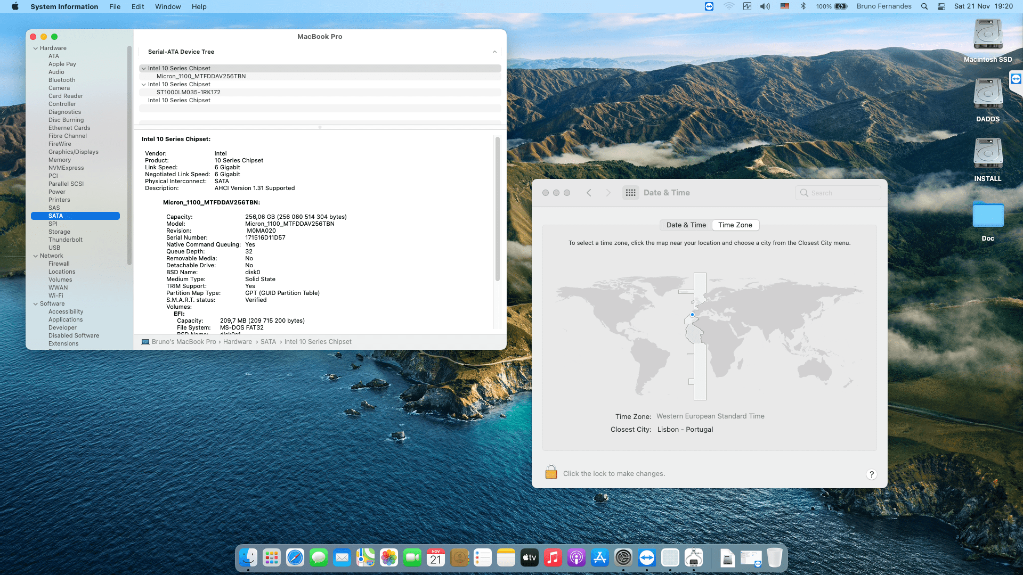Screen dimensions: 1023x575
Task: Click the help question mark button
Action: (x=871, y=474)
